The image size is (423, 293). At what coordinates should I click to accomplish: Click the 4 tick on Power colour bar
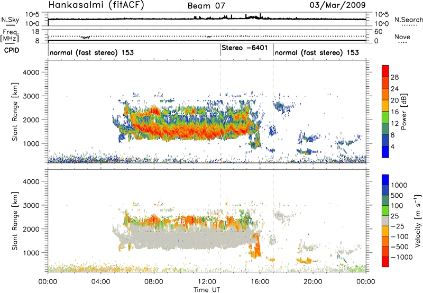tap(392, 147)
